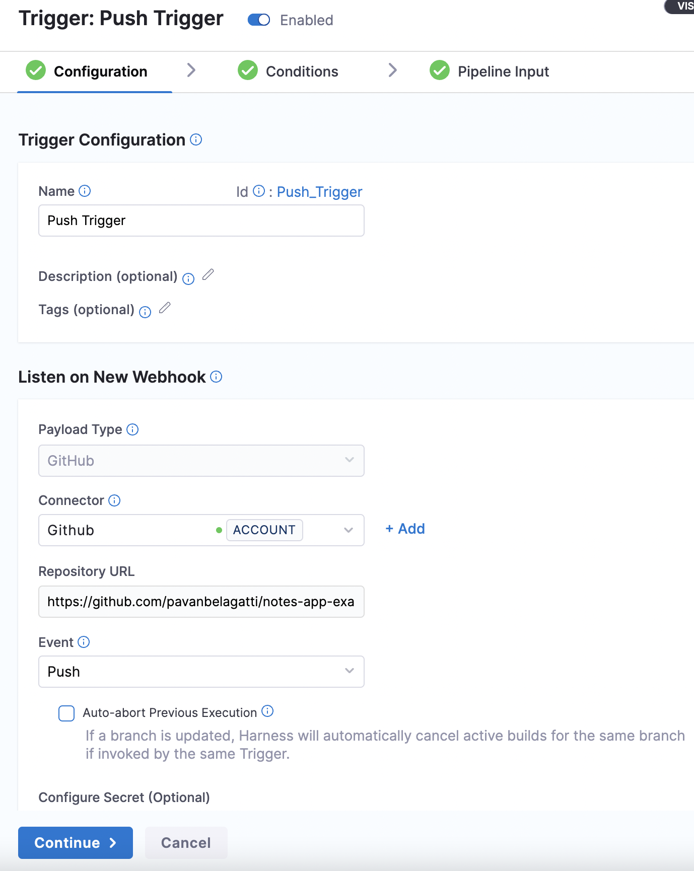The width and height of the screenshot is (694, 871).
Task: Click the Payload Type info icon
Action: pos(132,429)
